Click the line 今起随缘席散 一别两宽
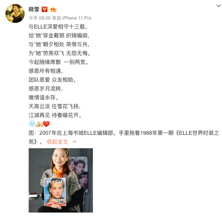 pos(59,62)
